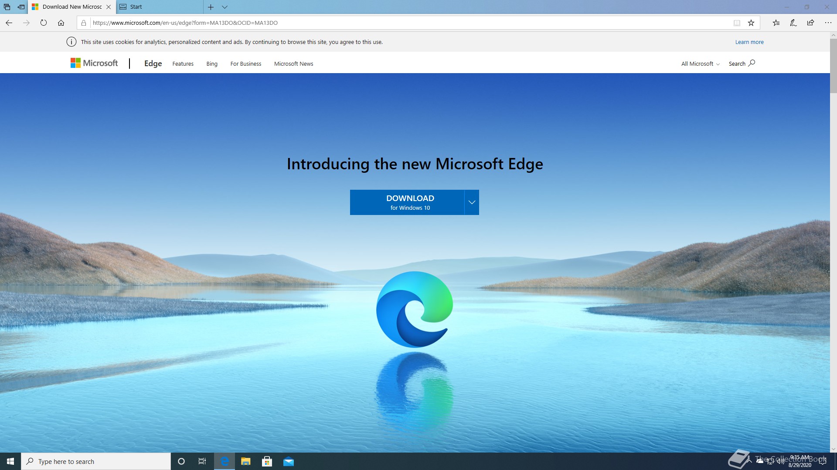Open the Features menu item
The image size is (837, 470).
(183, 64)
